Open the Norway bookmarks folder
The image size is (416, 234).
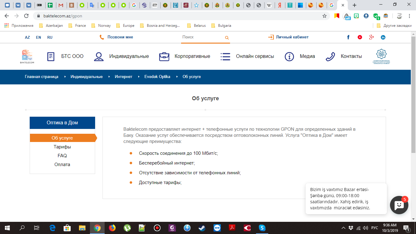[x=101, y=26]
